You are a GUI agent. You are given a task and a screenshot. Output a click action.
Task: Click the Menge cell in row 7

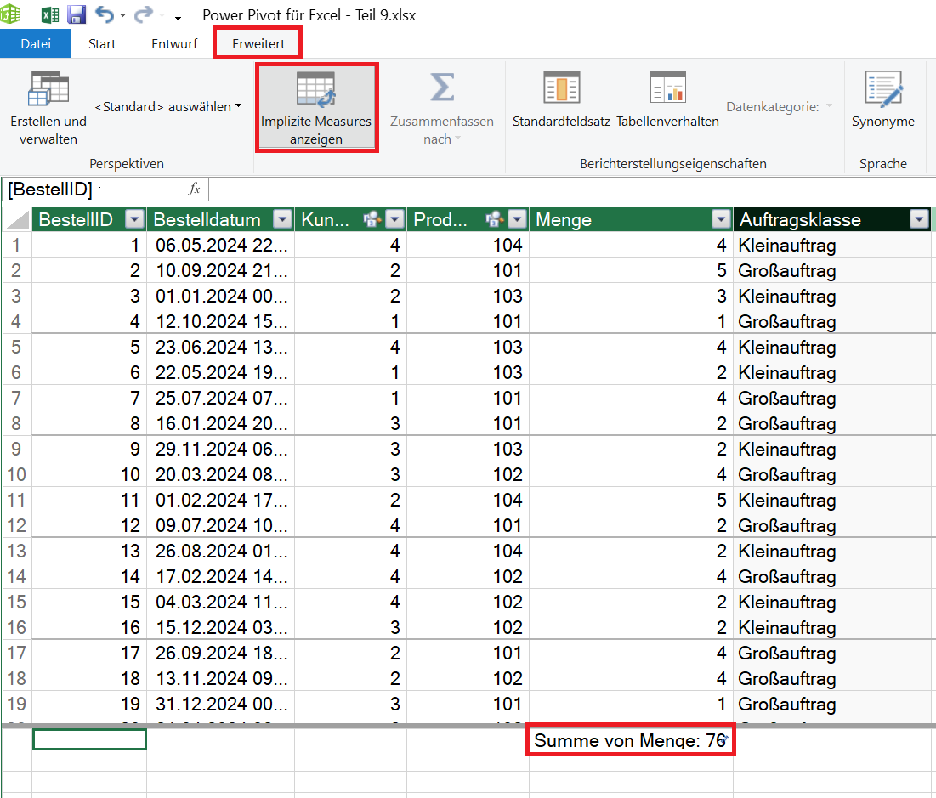[x=631, y=398]
